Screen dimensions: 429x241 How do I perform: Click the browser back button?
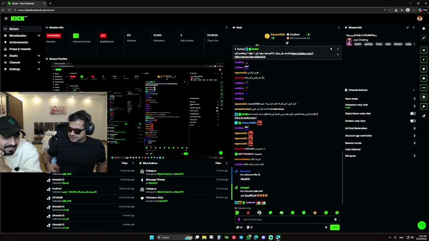point(3,10)
